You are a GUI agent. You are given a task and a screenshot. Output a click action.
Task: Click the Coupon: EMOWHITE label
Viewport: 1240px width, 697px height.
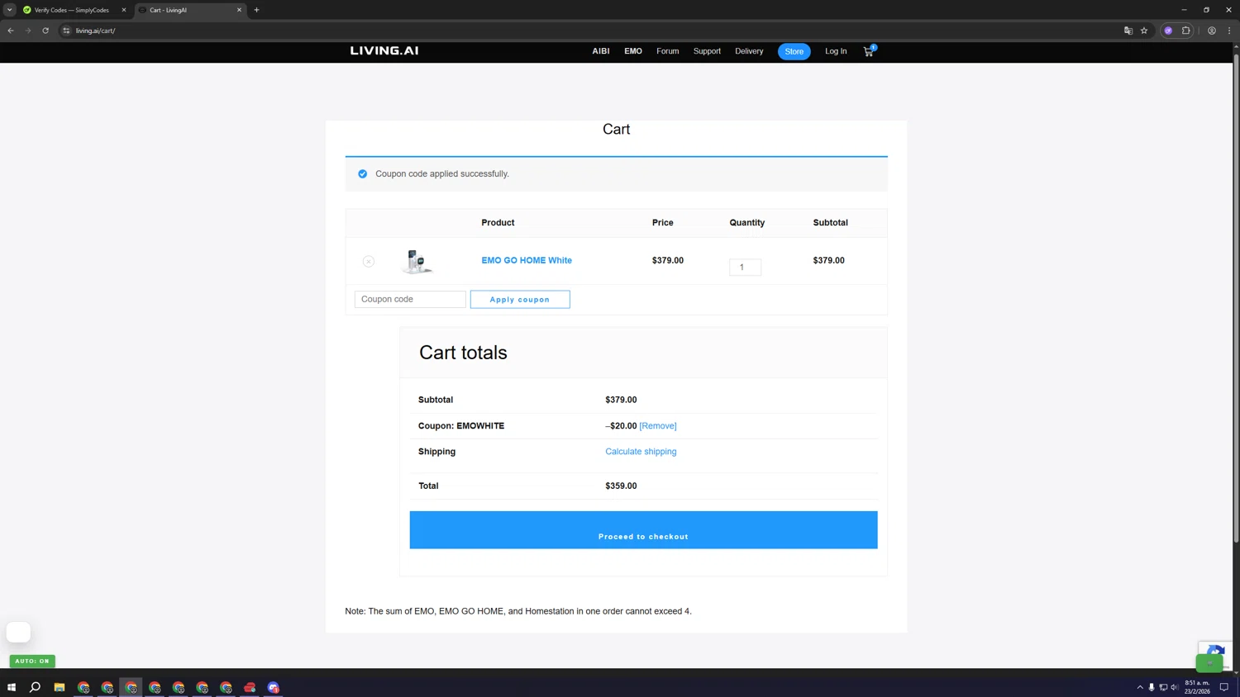(x=461, y=426)
